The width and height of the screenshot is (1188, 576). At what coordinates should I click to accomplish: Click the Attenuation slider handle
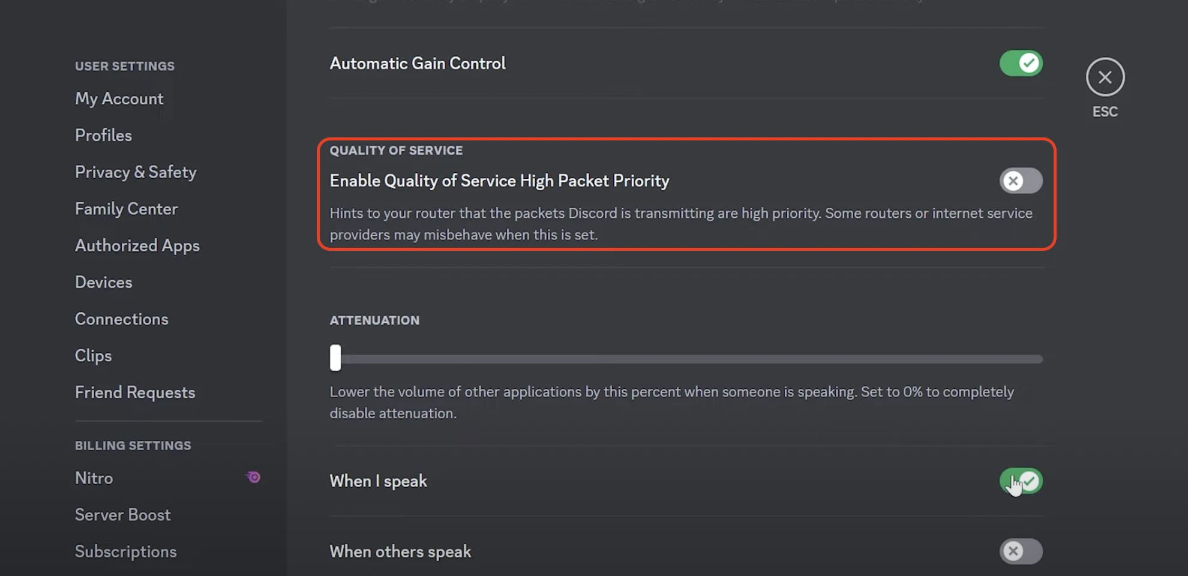[335, 358]
